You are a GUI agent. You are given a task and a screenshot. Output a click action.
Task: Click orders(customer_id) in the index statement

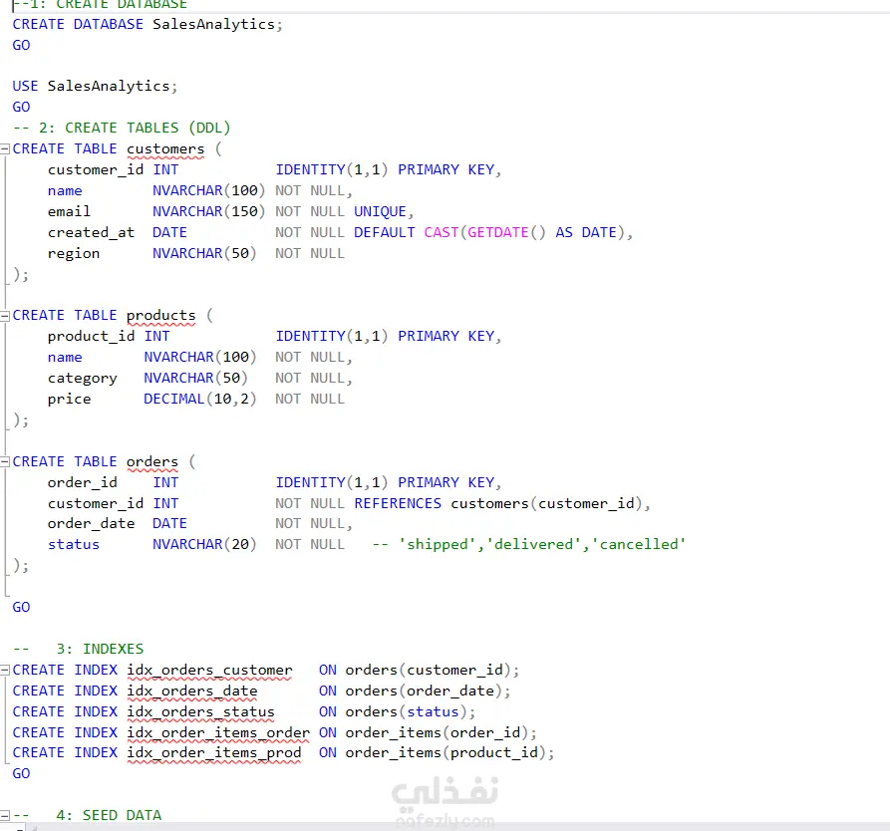pyautogui.click(x=428, y=670)
